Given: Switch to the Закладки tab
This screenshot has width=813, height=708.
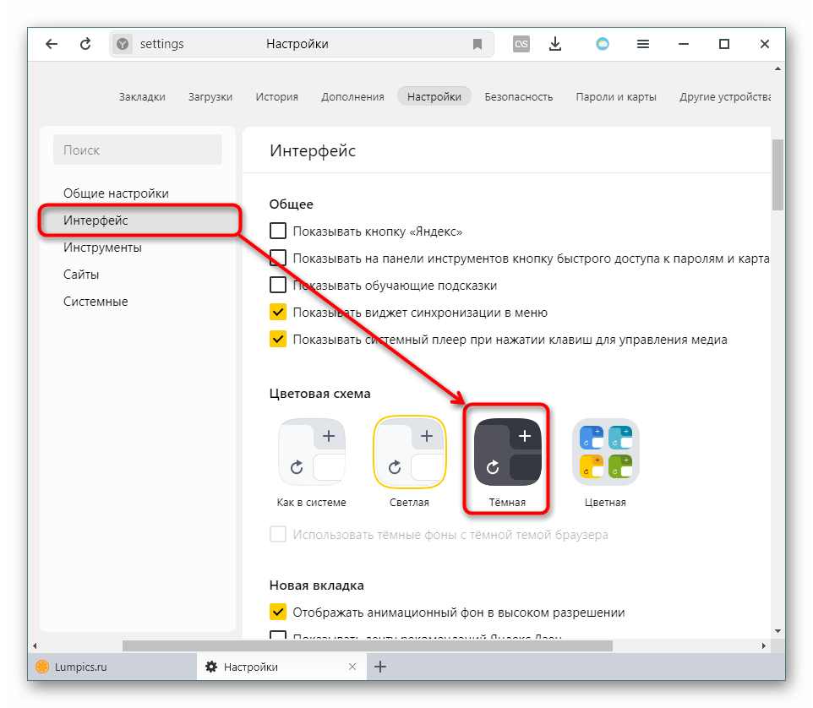Looking at the screenshot, I should [x=142, y=96].
